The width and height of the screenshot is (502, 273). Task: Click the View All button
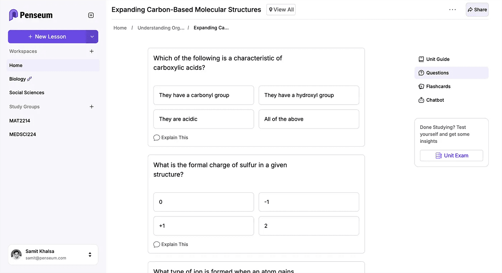click(281, 10)
